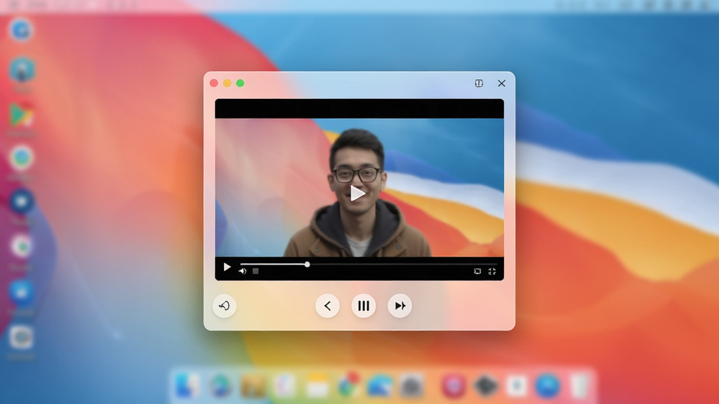The height and width of the screenshot is (404, 719).
Task: Click the green zoom button
Action: (x=240, y=83)
